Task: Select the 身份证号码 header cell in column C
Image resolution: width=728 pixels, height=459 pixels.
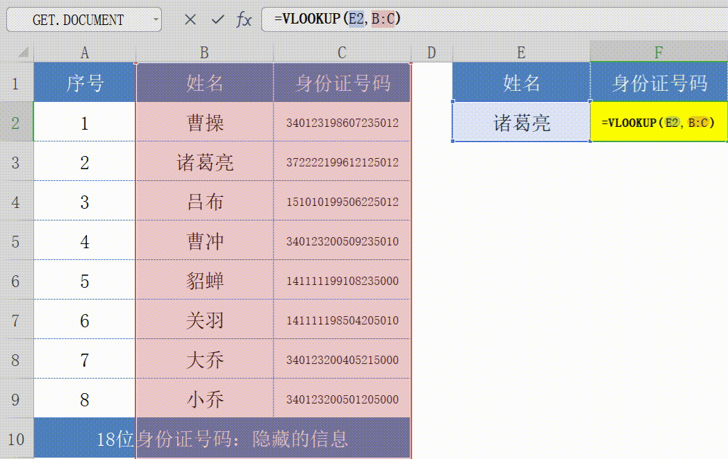Action: pyautogui.click(x=341, y=83)
